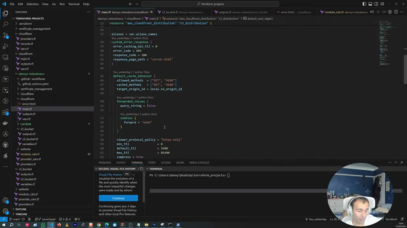This screenshot has height=228, width=407.
Task: Click the Visual File History link
Action: pos(110,174)
